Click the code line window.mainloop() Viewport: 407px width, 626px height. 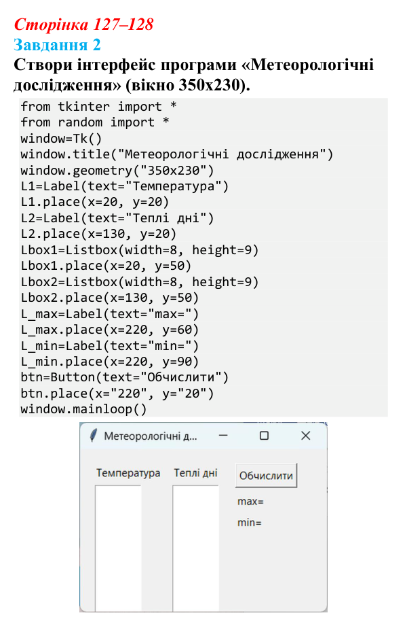click(x=83, y=409)
